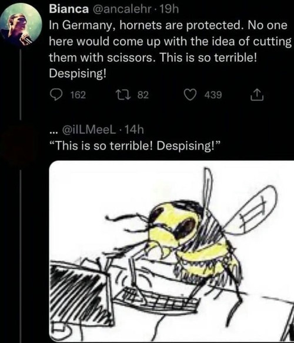Click the quoted Despising reply text
Screen dimensions: 294x343
(135, 146)
